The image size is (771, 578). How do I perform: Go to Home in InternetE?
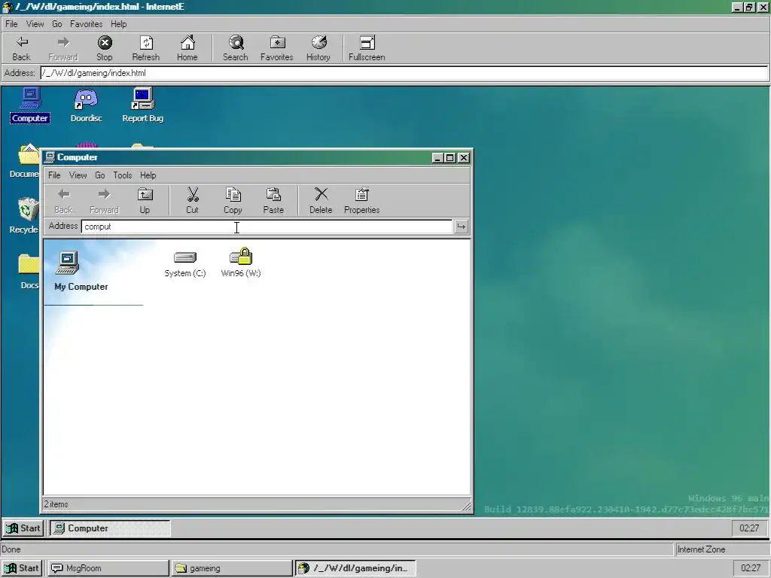coord(187,48)
